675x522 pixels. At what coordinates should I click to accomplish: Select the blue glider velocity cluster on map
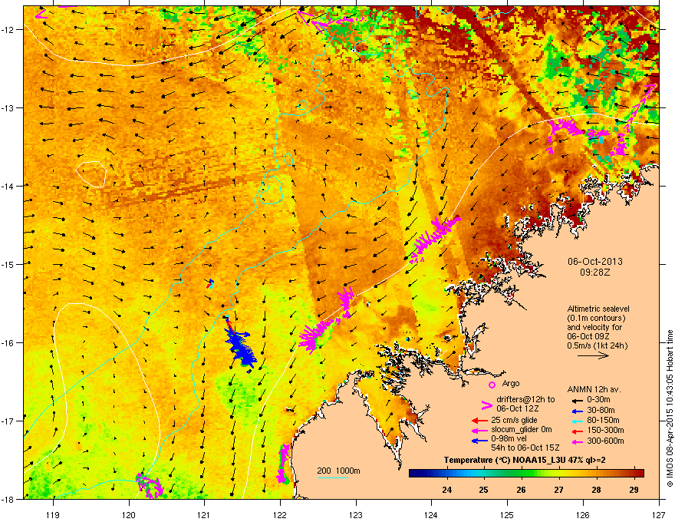click(x=241, y=347)
